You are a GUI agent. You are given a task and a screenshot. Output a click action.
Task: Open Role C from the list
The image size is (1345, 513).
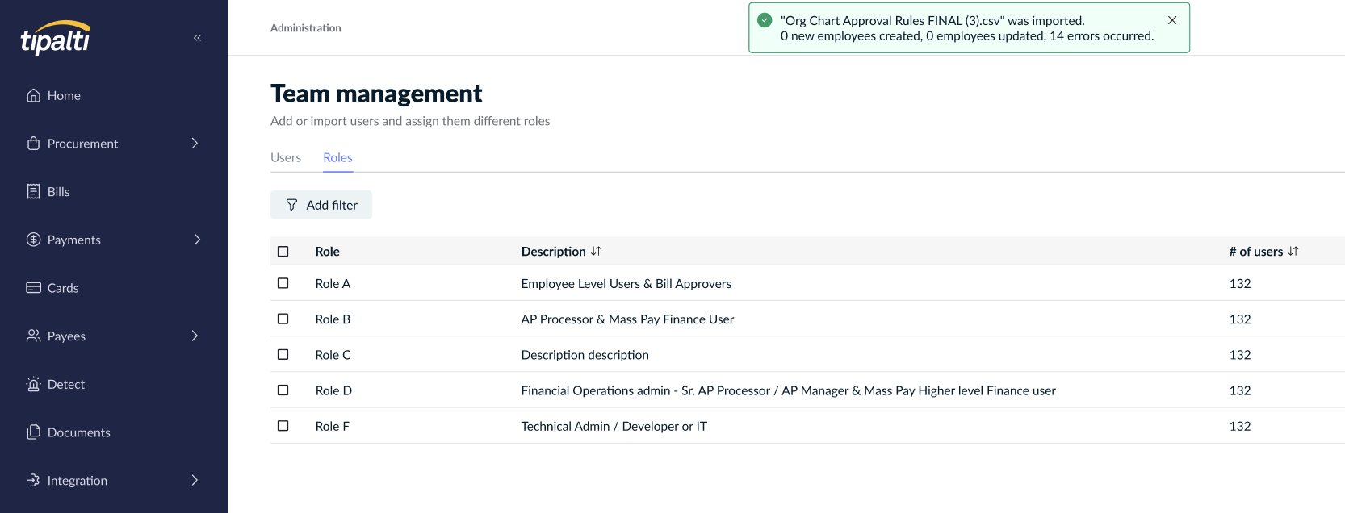pyautogui.click(x=333, y=354)
